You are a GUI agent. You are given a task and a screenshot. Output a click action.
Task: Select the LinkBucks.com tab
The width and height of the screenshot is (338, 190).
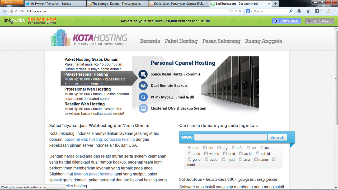tap(241, 4)
